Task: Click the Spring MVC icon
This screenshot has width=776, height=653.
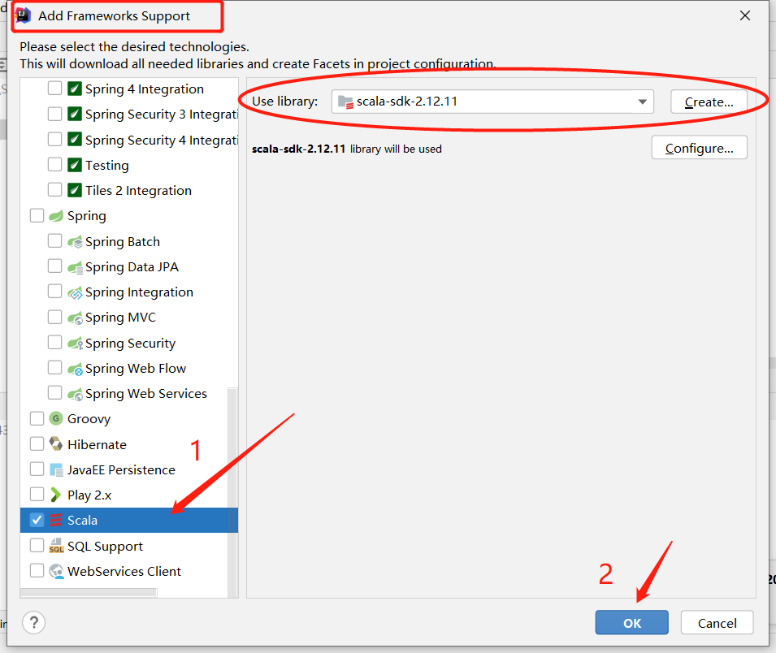Action: [75, 318]
